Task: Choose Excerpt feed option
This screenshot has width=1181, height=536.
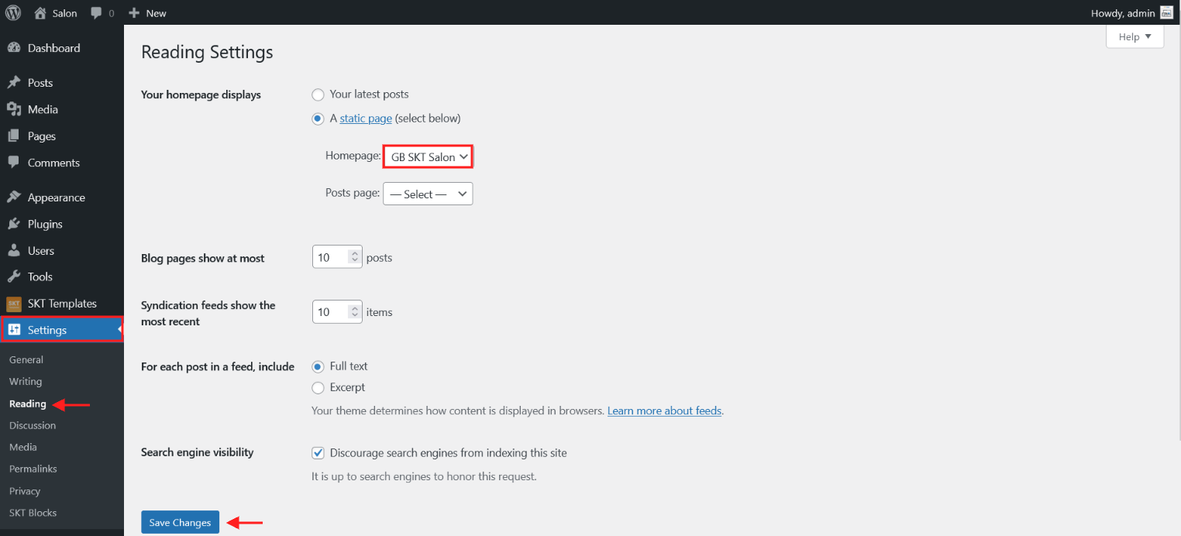Action: click(x=318, y=387)
